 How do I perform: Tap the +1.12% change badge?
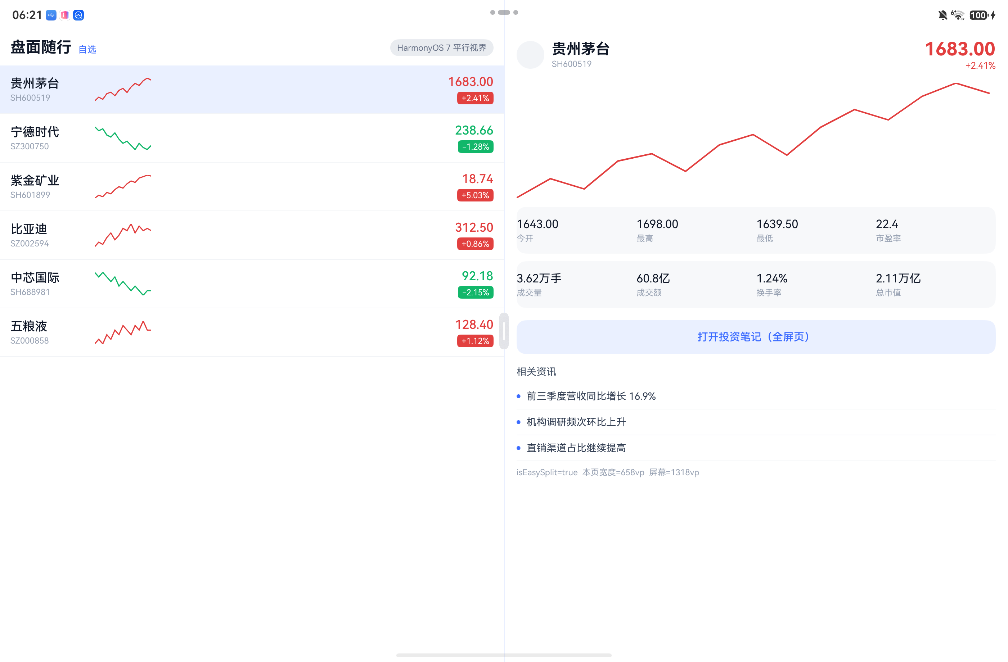pos(475,341)
